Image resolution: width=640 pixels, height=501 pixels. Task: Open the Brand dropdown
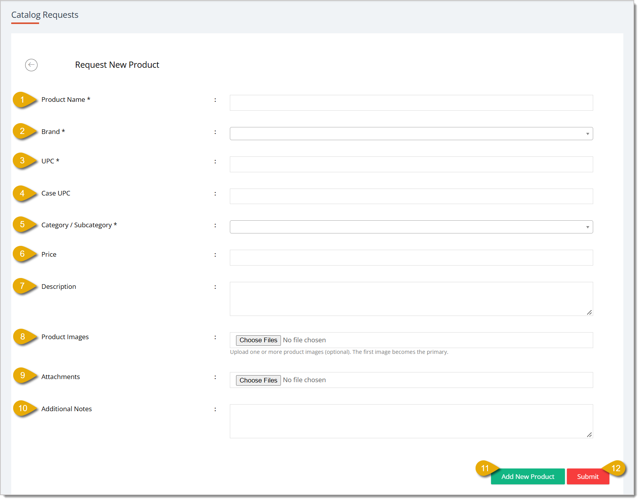pos(411,134)
